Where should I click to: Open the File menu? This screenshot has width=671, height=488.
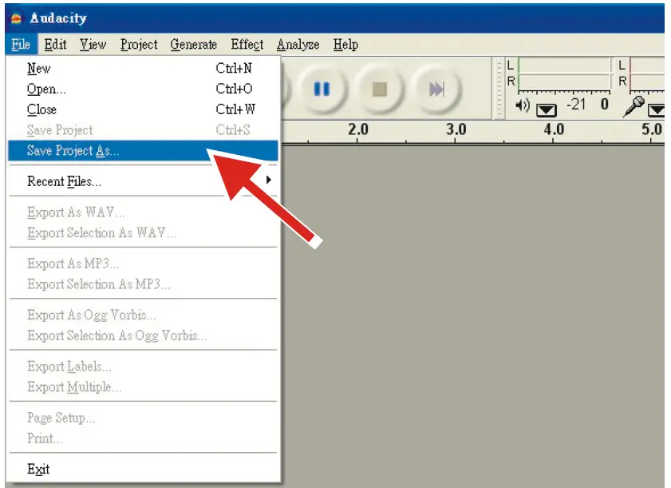coord(21,45)
